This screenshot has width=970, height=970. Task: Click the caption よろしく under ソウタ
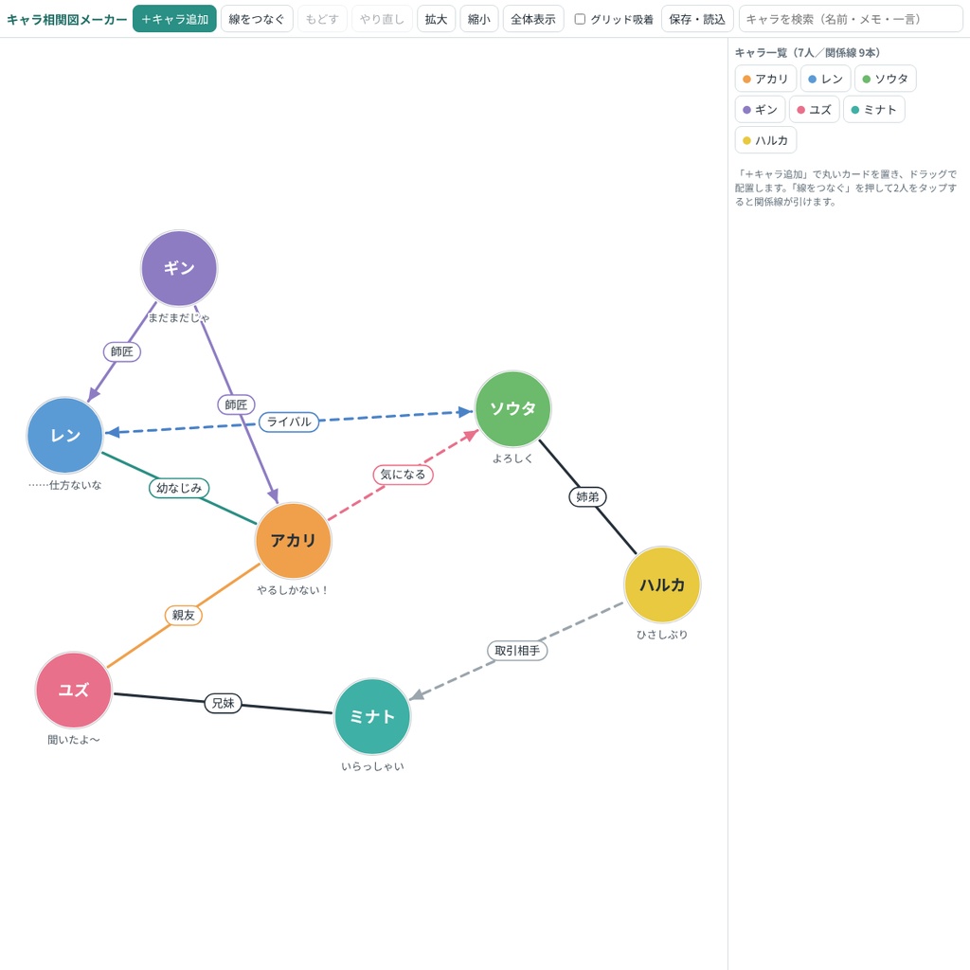[x=512, y=458]
